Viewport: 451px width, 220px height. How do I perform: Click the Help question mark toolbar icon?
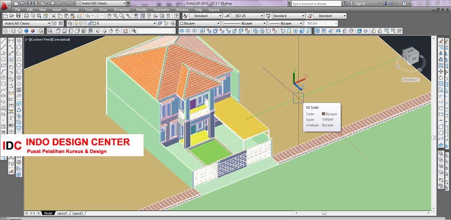176,16
